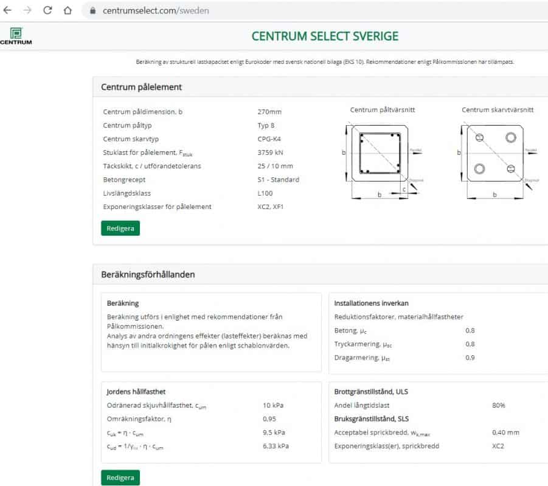Go to browser home page icon

68,11
